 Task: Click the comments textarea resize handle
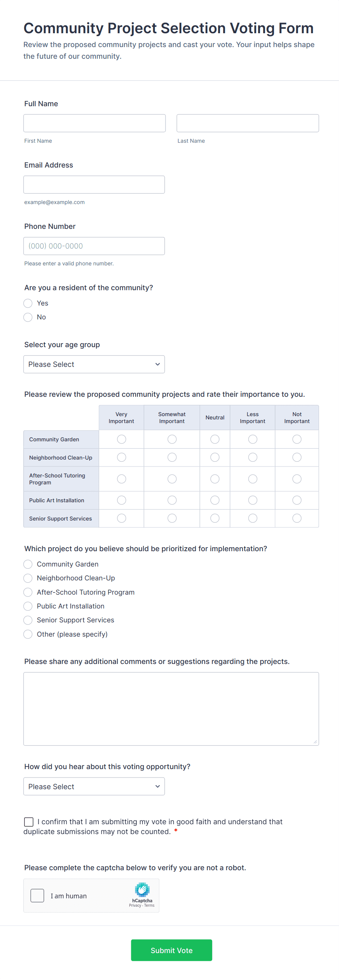tap(315, 741)
